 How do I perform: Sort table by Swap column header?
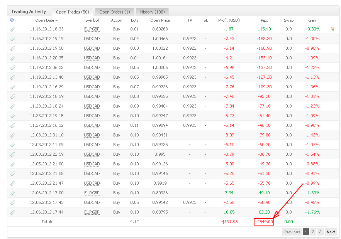(x=288, y=20)
